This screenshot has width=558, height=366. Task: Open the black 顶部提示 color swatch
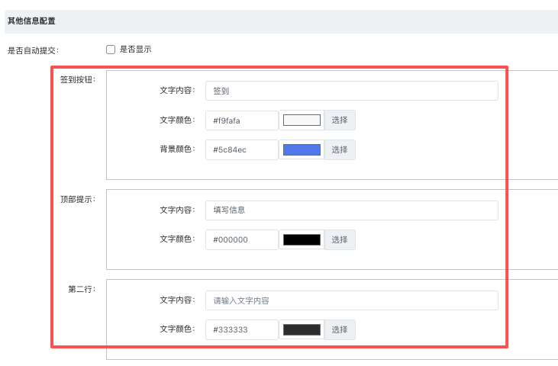click(x=302, y=240)
